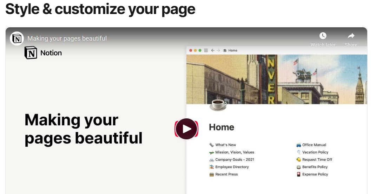Click the coffee cup page icon
This screenshot has width=383, height=194.
pos(218,104)
